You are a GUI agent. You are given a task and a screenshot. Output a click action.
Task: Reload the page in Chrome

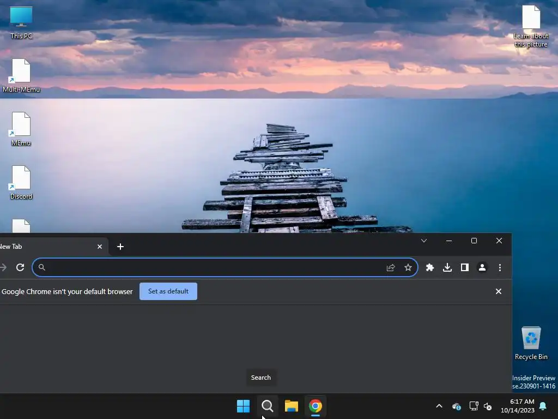[20, 267]
